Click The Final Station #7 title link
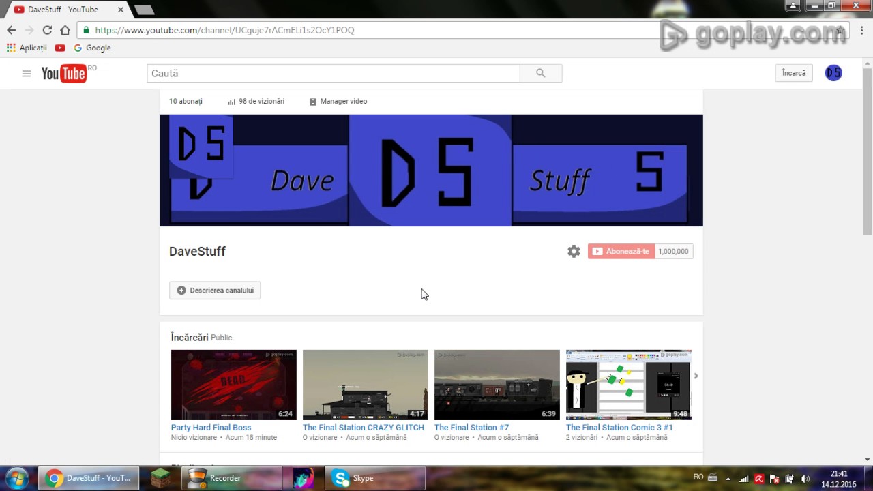 click(471, 428)
